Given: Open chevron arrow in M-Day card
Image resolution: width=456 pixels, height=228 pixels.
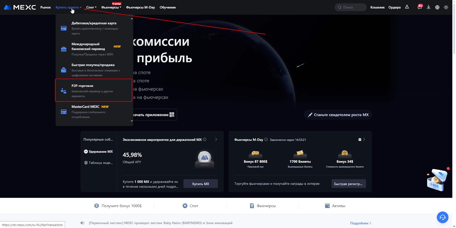Looking at the screenshot, I should [x=364, y=139].
